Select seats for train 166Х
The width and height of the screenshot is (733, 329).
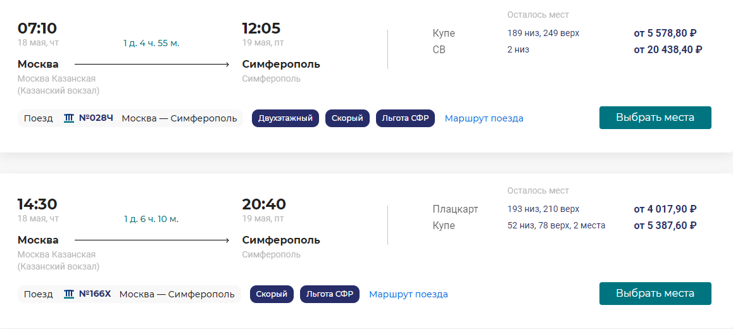coord(655,294)
